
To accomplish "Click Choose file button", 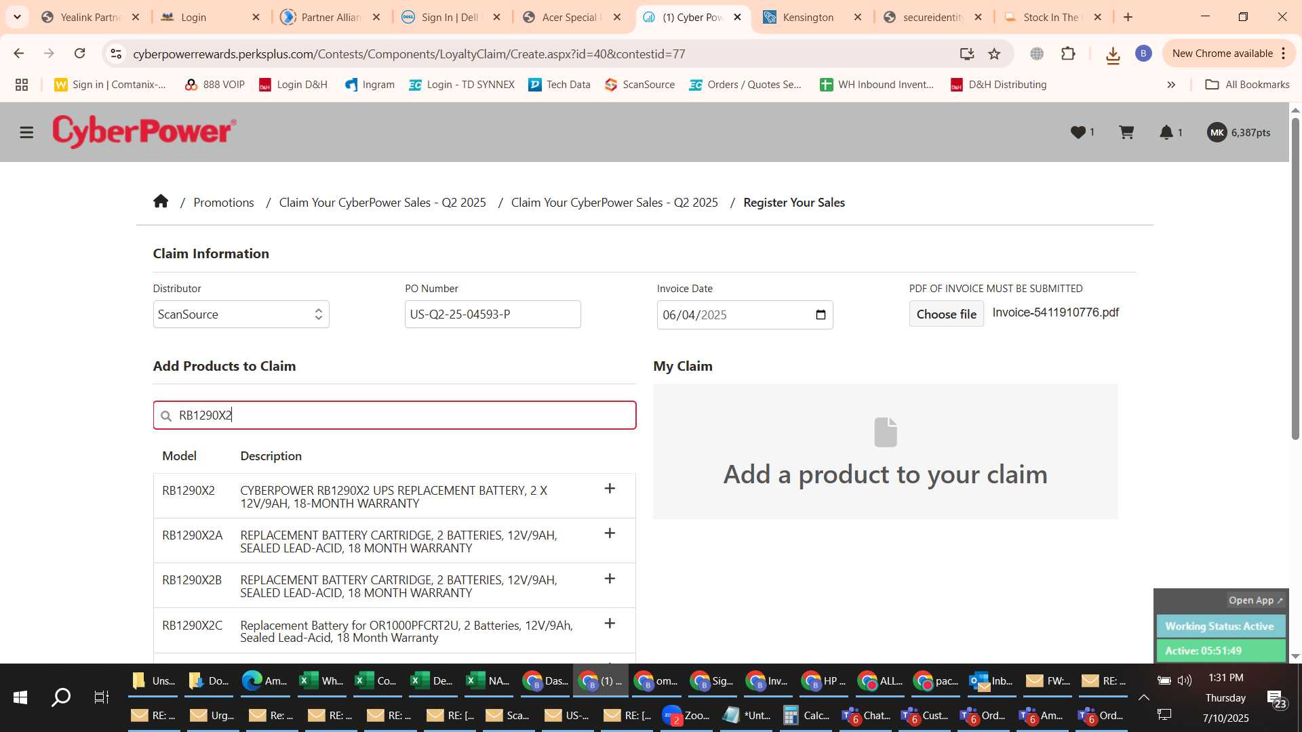I will click(x=946, y=314).
